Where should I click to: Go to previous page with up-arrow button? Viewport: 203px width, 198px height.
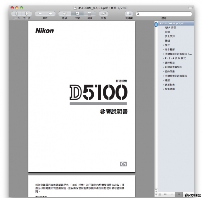[x=16, y=14]
